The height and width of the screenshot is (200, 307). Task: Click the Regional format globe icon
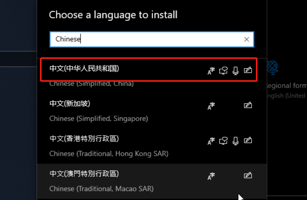273,67
